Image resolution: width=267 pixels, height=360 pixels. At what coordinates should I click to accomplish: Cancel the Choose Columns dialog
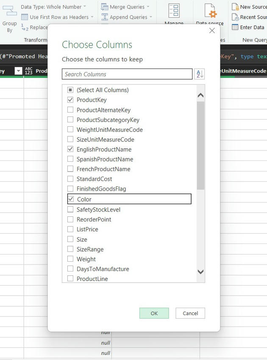click(x=190, y=313)
